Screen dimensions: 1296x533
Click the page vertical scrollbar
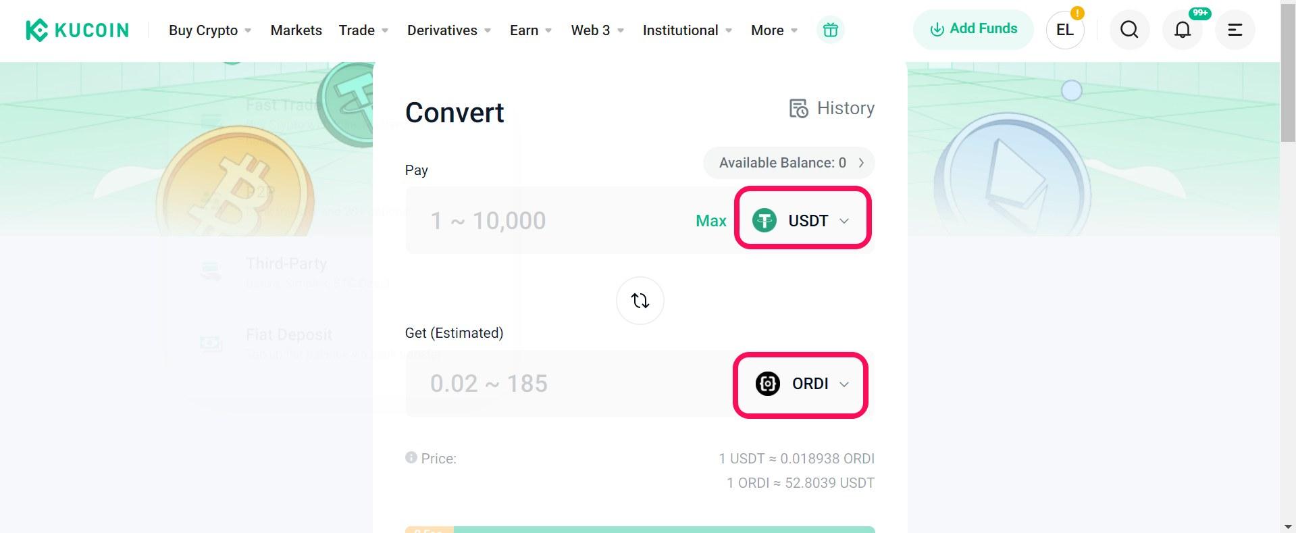click(1288, 266)
